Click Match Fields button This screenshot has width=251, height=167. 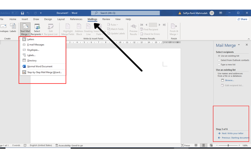[x=115, y=29]
